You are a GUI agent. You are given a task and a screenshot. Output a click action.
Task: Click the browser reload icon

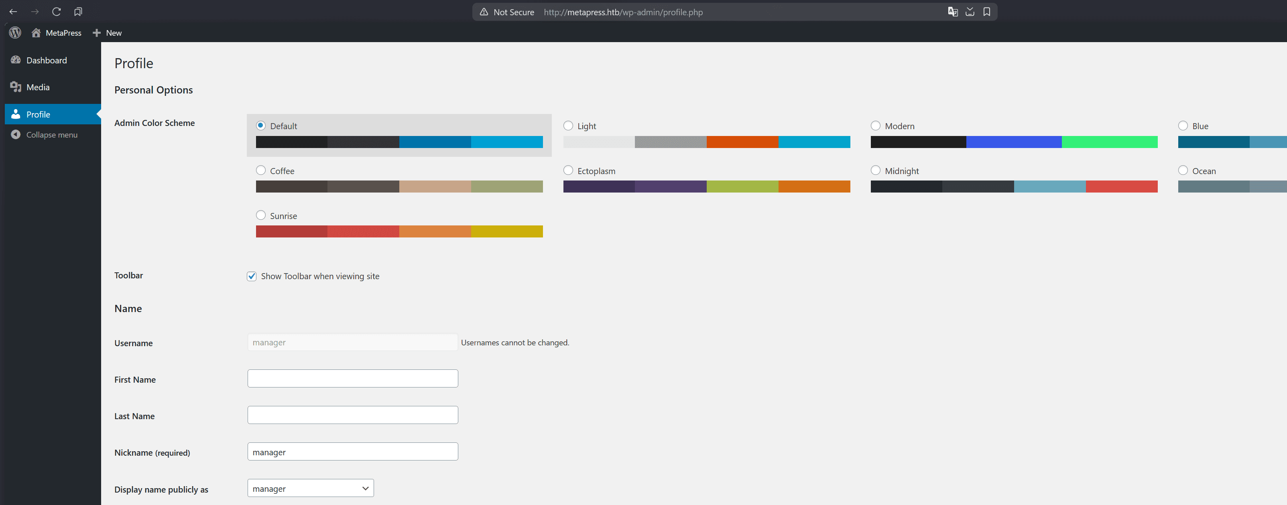point(57,12)
